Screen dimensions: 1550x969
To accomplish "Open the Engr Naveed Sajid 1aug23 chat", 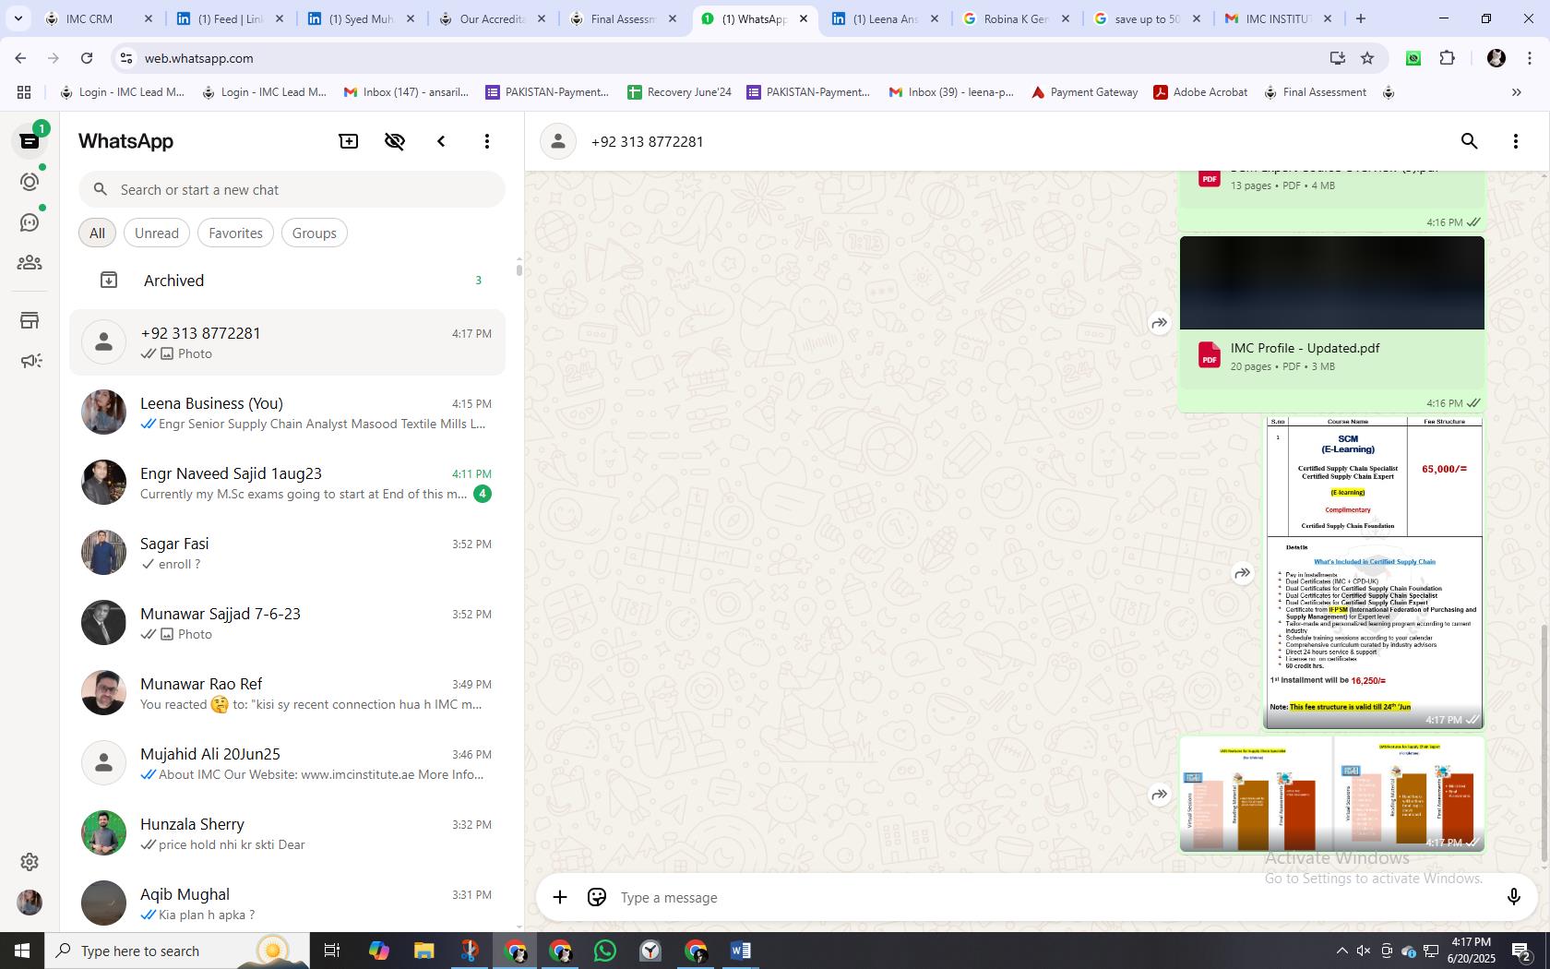I will coord(287,483).
